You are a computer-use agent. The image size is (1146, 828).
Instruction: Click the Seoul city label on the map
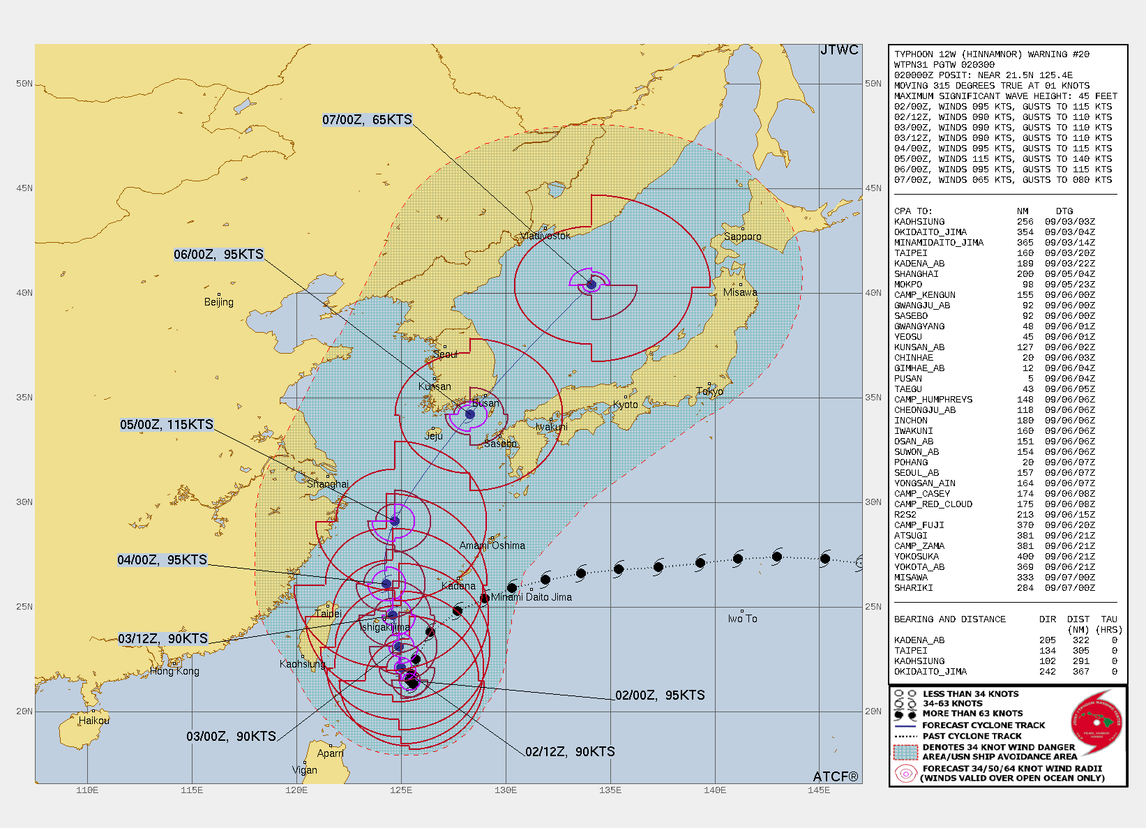pyautogui.click(x=445, y=354)
